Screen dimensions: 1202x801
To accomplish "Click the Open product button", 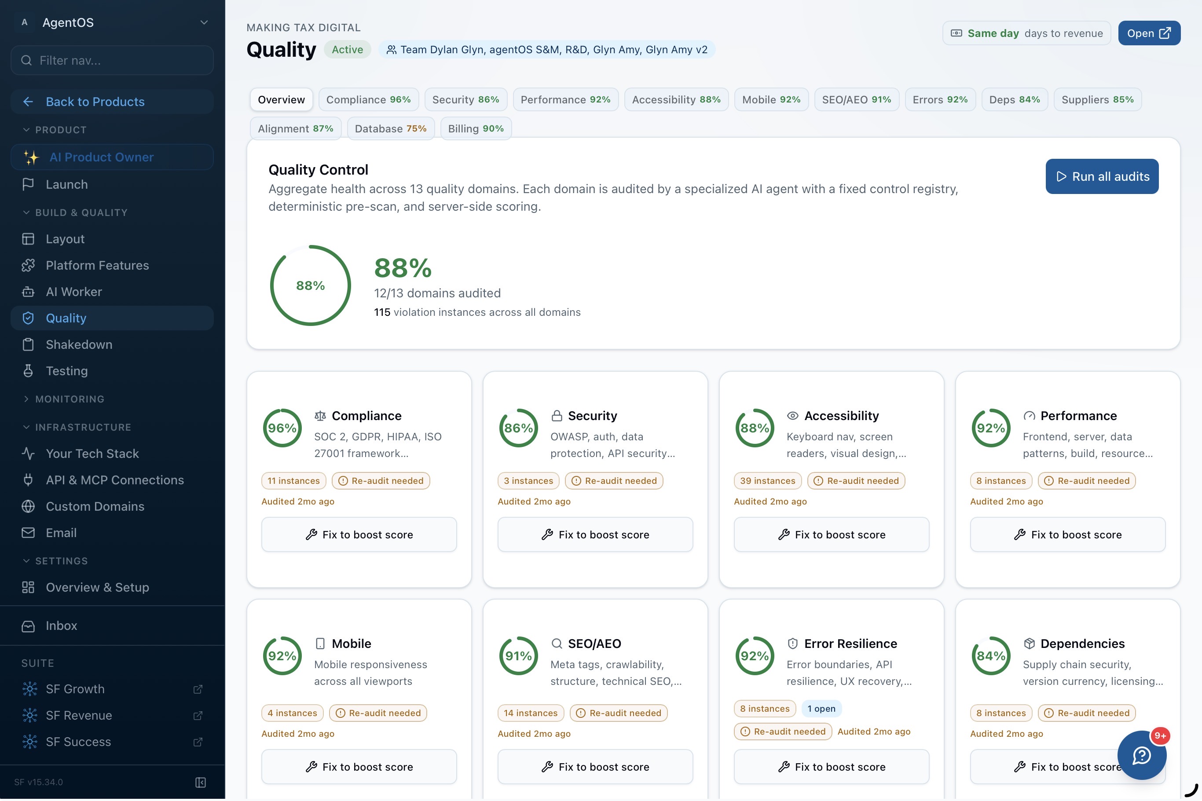I will click(1149, 33).
